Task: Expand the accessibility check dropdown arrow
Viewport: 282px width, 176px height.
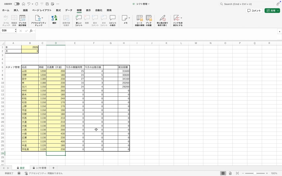Action: click(42, 18)
